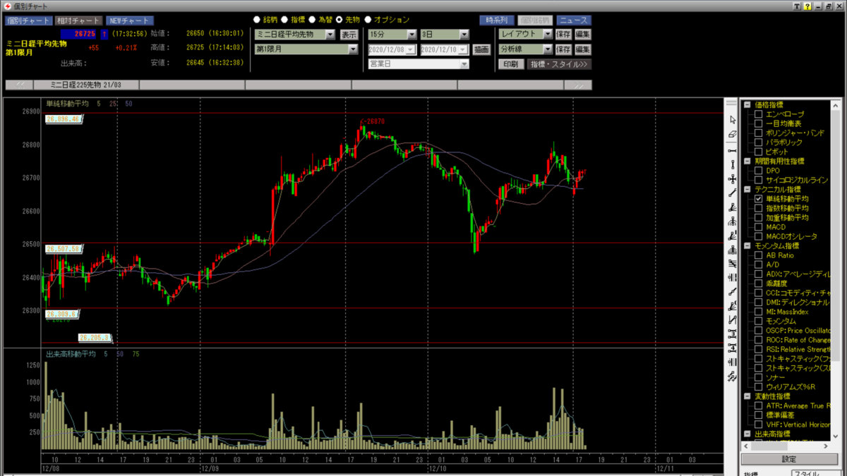Select the diagonal trend line tool

(732, 192)
